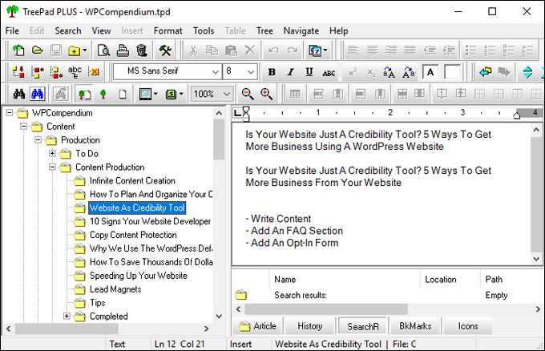Switch to the Icons tab

point(468,326)
